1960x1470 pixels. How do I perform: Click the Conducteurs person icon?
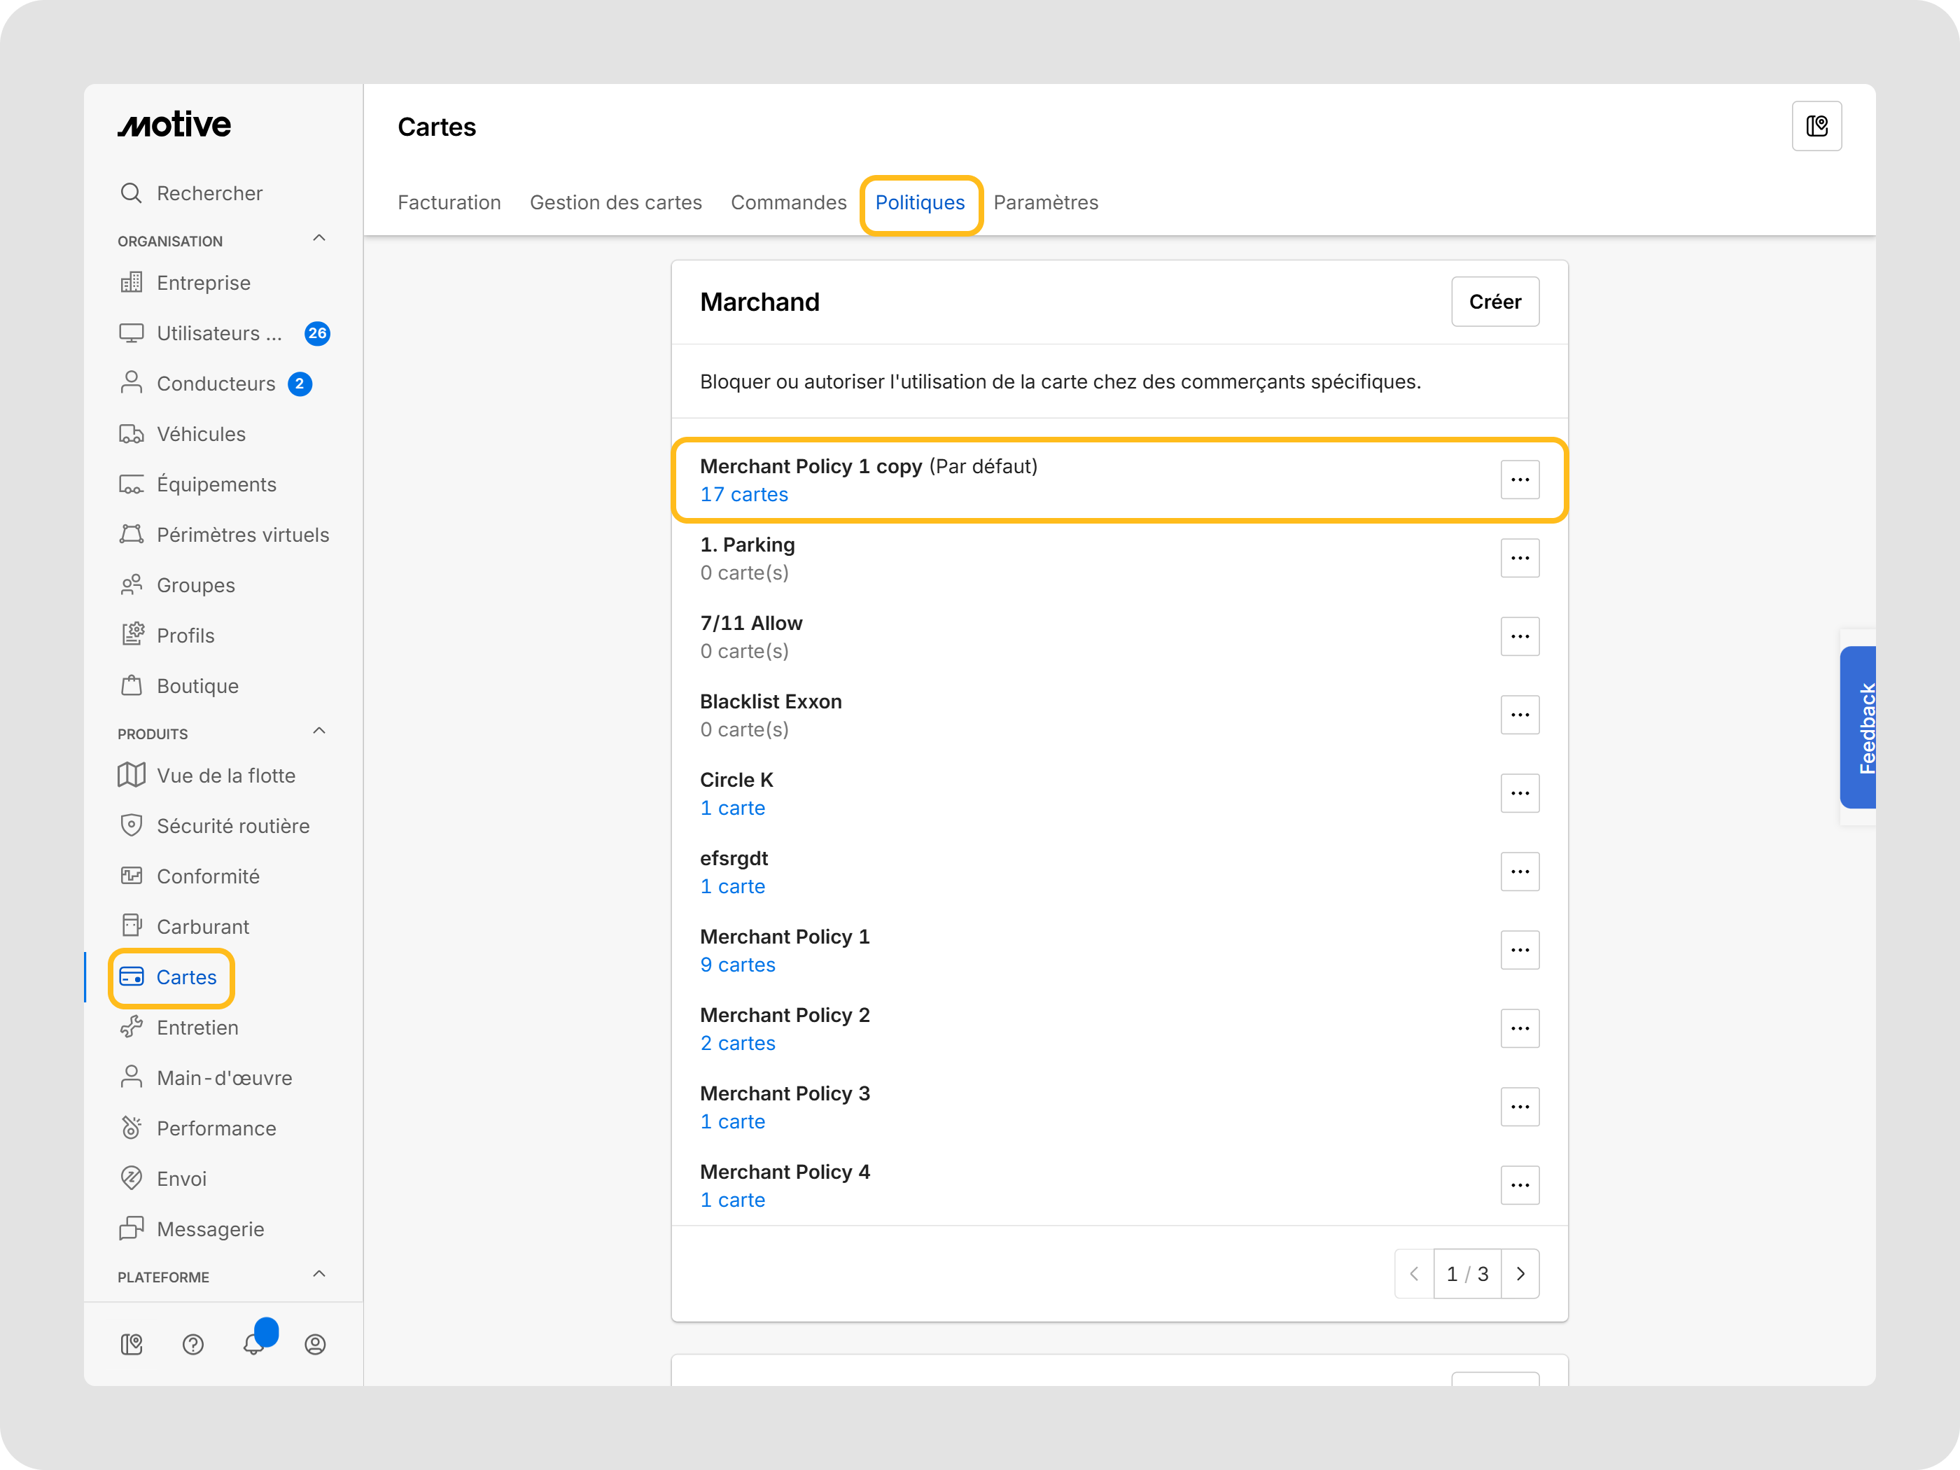(x=131, y=383)
